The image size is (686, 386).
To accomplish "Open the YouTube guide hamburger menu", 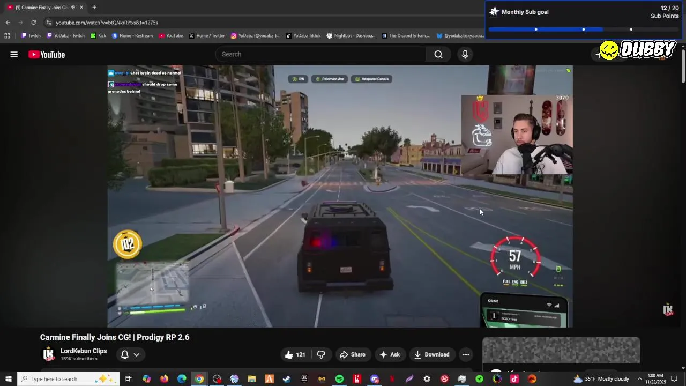I will tap(14, 54).
